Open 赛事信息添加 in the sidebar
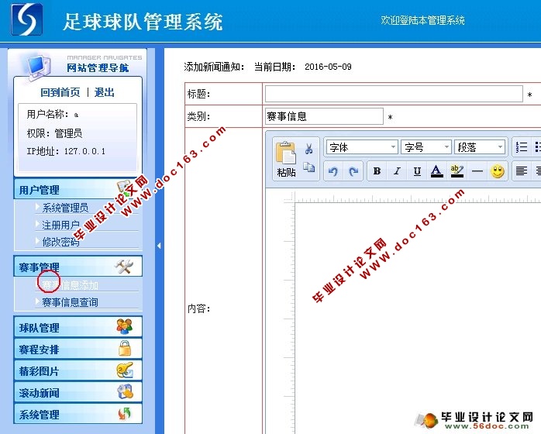Image resolution: width=541 pixels, height=434 pixels. (x=70, y=285)
